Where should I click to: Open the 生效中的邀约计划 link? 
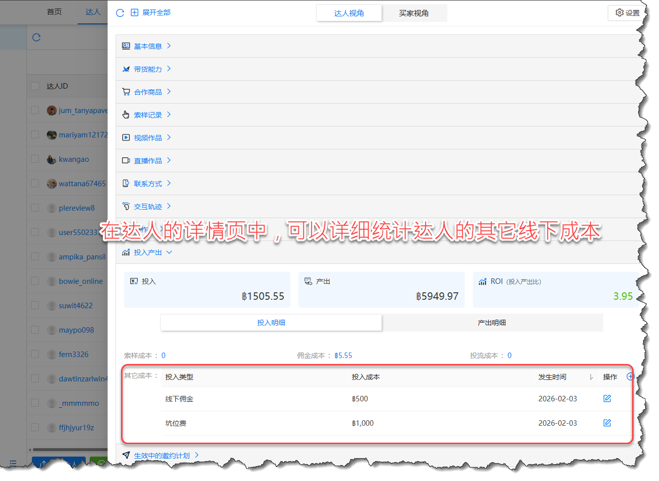[162, 455]
